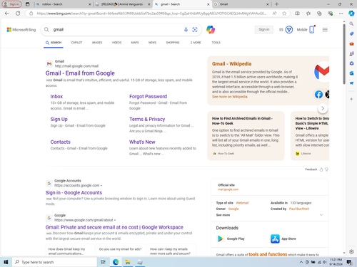This screenshot has height=267, width=357.
Task: Go back with the browser back arrow
Action: point(6,14)
